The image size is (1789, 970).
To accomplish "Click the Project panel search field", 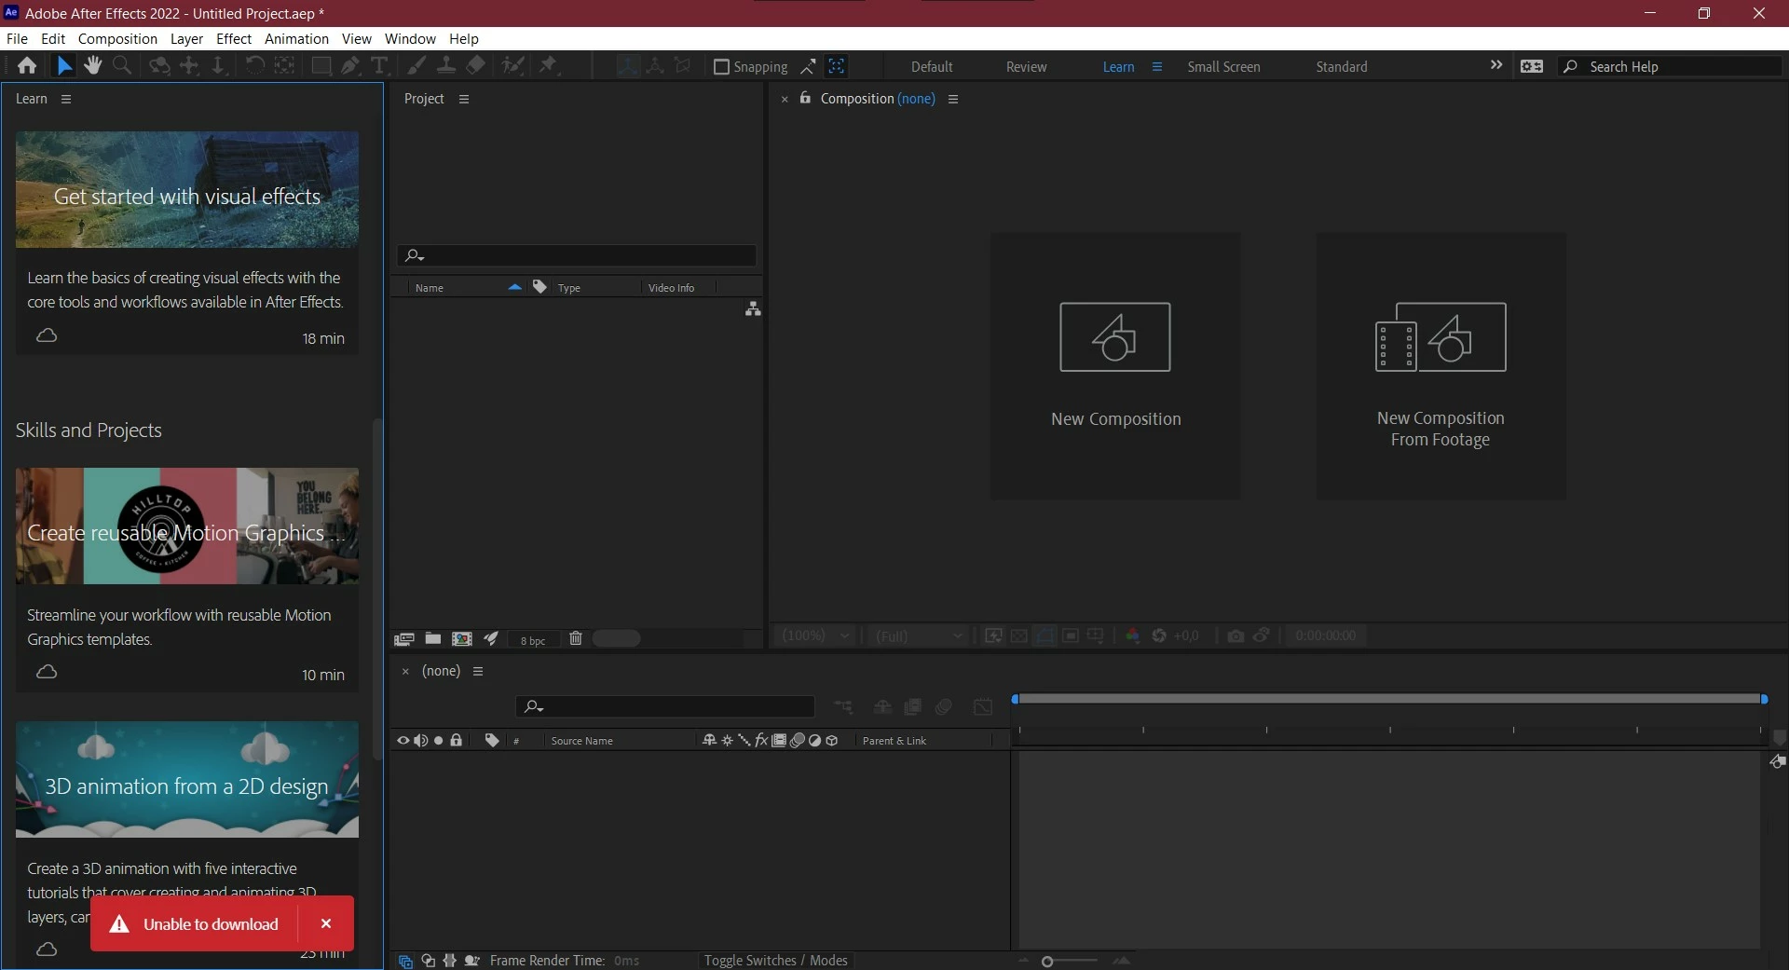I will coord(577,255).
